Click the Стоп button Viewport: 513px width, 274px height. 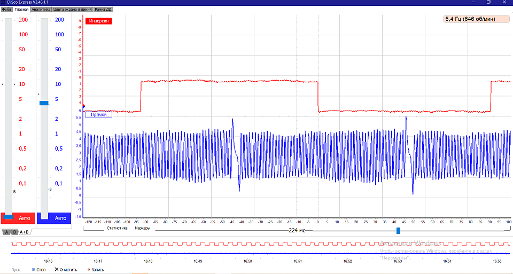[38, 270]
